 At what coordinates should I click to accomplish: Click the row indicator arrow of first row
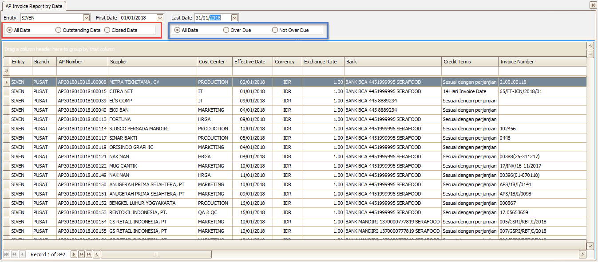[x=6, y=82]
